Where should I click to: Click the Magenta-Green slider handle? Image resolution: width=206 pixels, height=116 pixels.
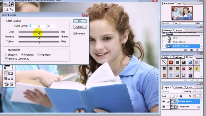[39, 38]
